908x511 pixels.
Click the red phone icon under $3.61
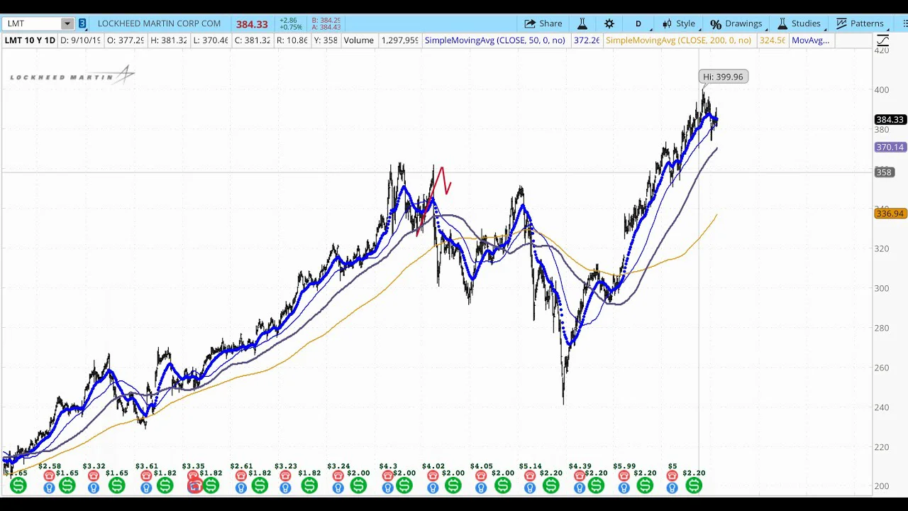point(146,476)
